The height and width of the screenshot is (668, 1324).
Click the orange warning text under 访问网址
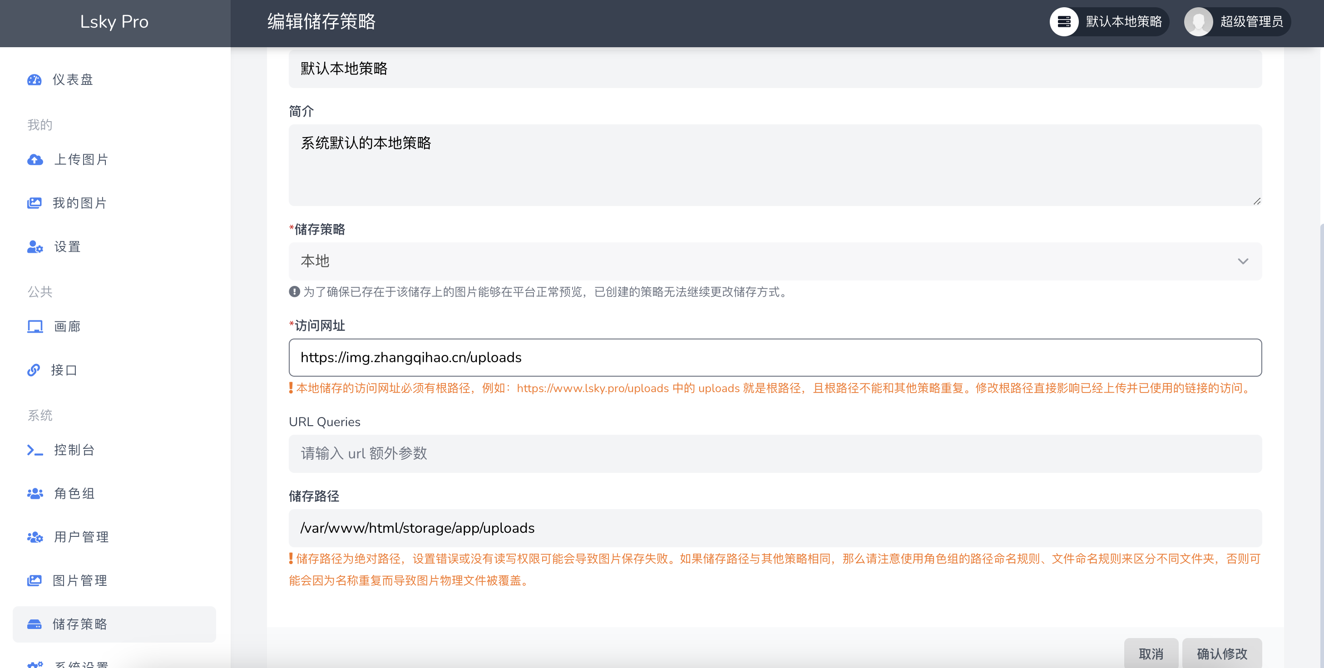771,388
